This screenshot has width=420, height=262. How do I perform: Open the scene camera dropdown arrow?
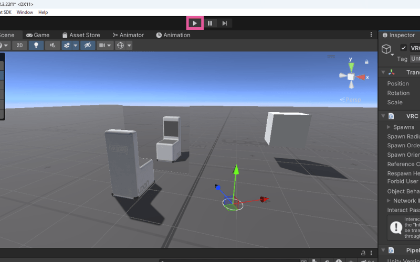pos(109,46)
